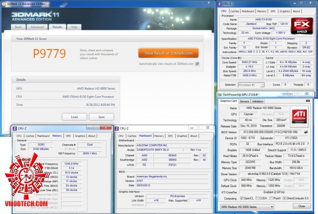The width and height of the screenshot is (318, 214).
Task: Click the ATI CrossFire Enabled (2 GPUs) field
Action: coord(274,192)
